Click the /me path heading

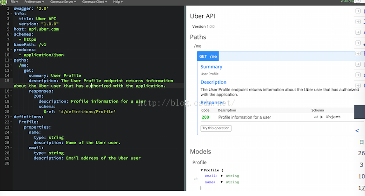pos(198,46)
